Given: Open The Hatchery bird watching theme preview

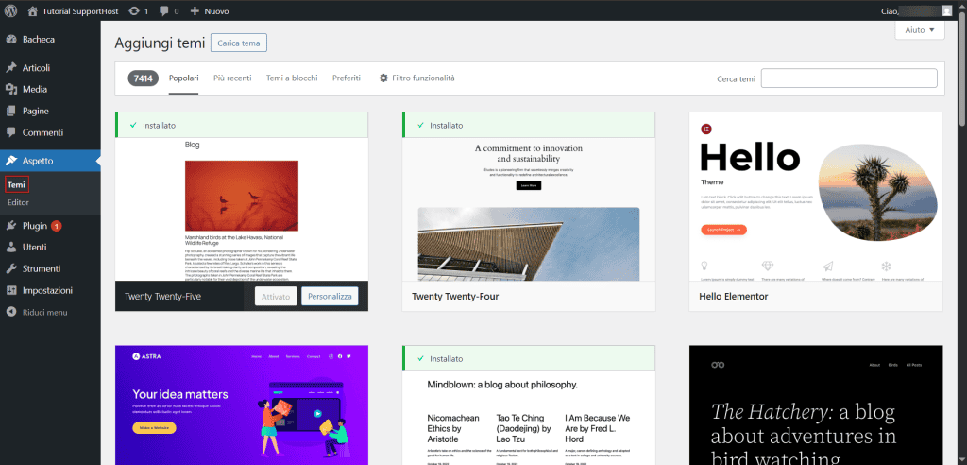Looking at the screenshot, I should click(815, 405).
